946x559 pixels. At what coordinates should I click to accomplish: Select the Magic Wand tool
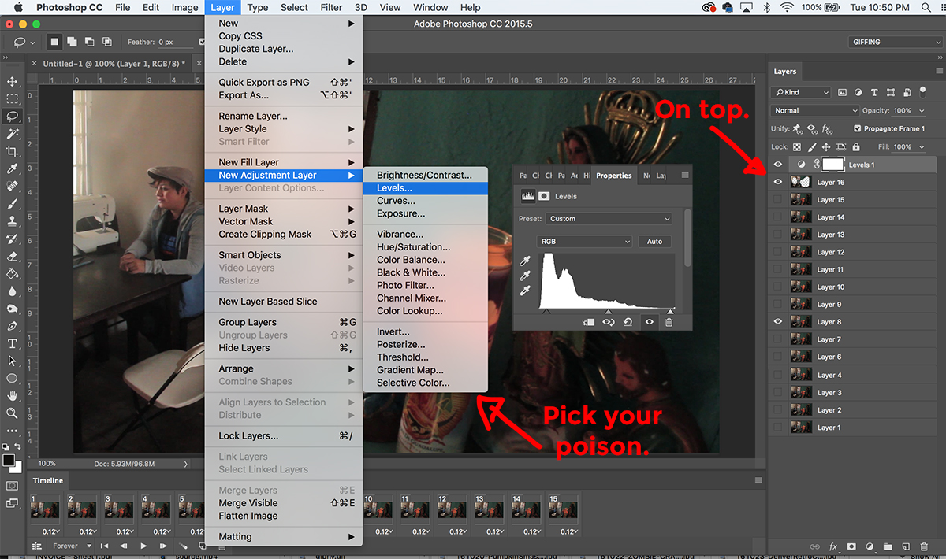pyautogui.click(x=12, y=134)
